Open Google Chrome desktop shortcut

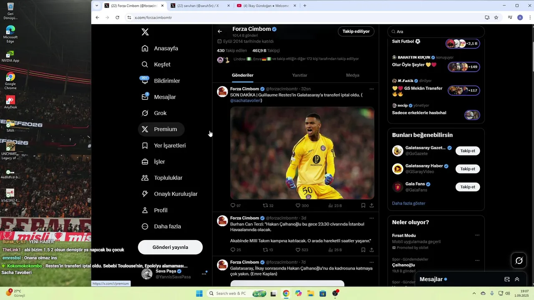10,81
